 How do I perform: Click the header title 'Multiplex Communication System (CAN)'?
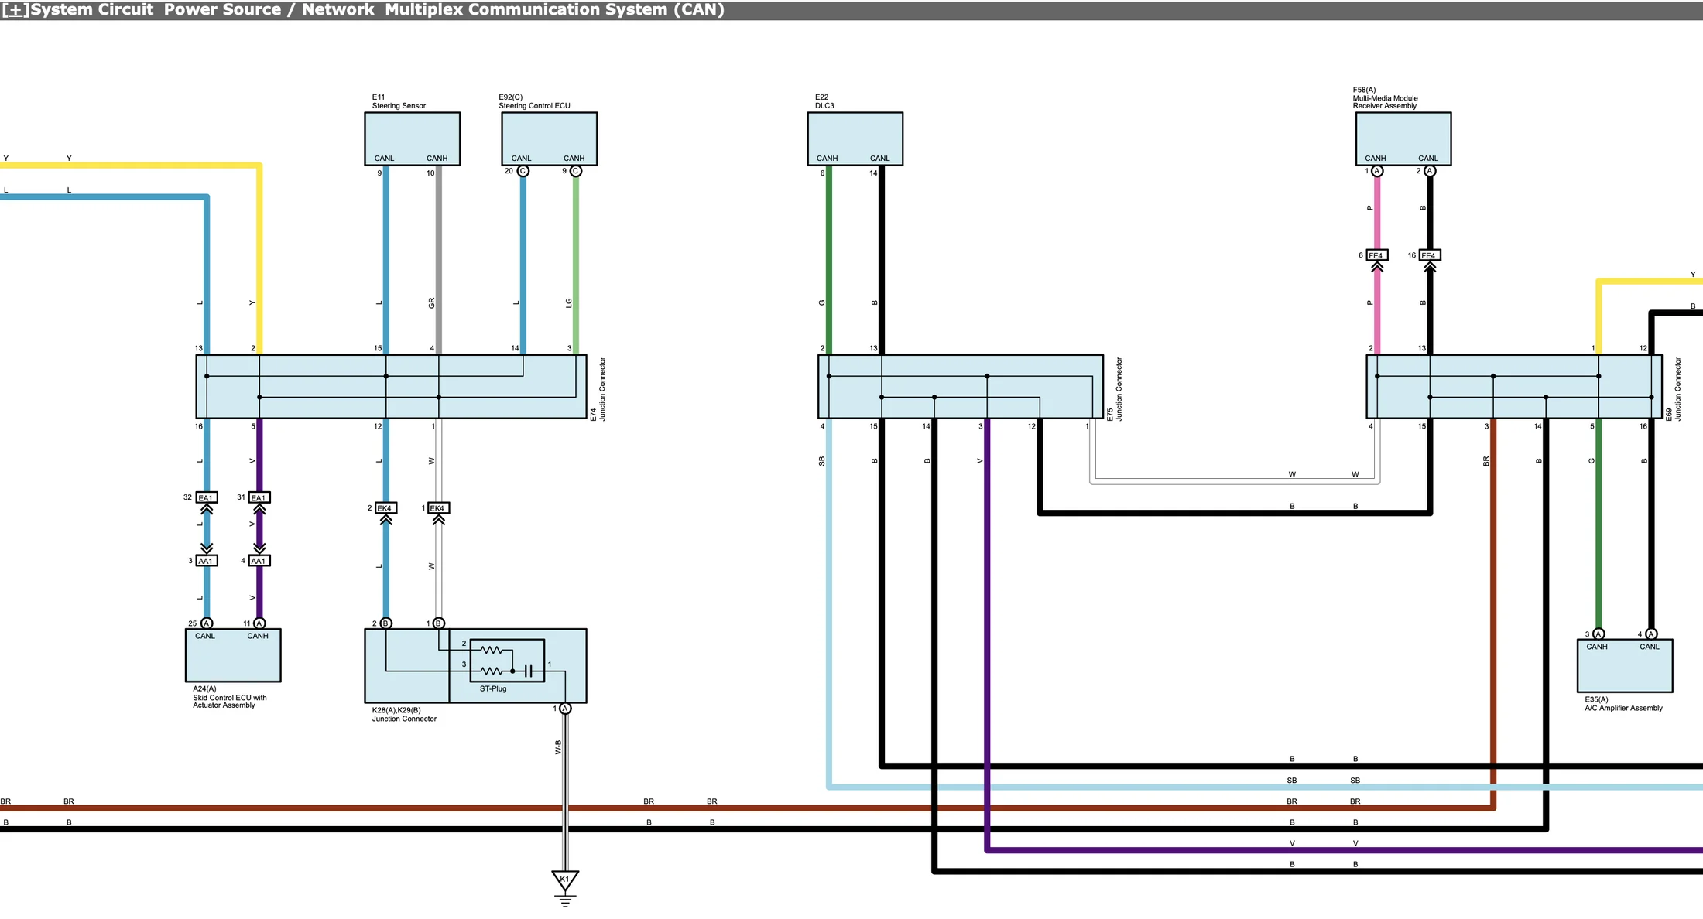click(x=554, y=10)
